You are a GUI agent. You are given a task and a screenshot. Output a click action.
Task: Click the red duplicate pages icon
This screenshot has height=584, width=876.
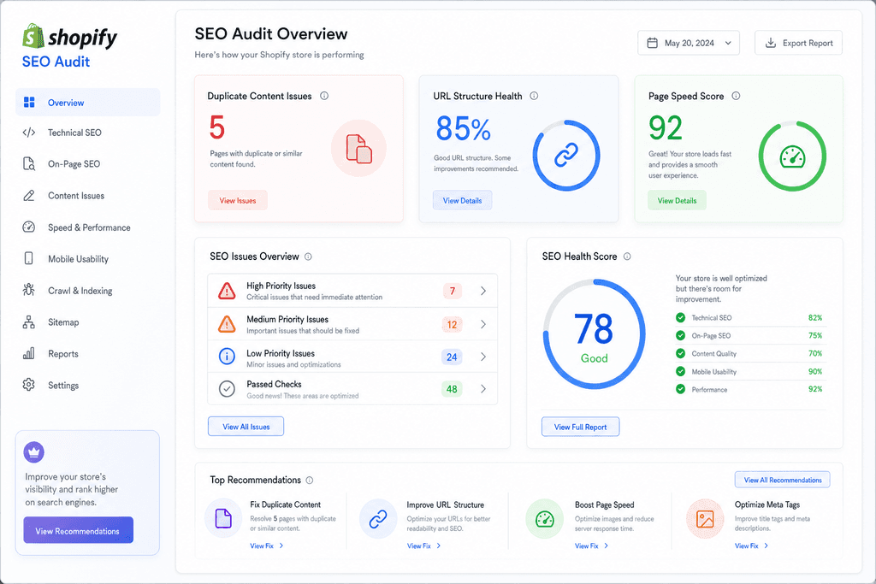[358, 149]
